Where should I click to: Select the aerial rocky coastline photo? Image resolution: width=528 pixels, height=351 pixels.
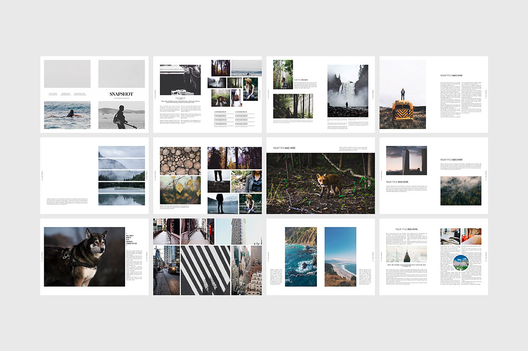[301, 257]
